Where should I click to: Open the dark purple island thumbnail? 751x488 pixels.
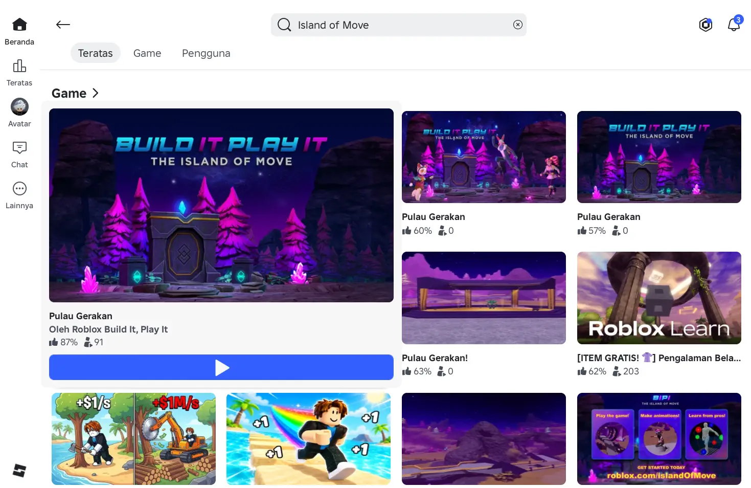[x=484, y=439]
